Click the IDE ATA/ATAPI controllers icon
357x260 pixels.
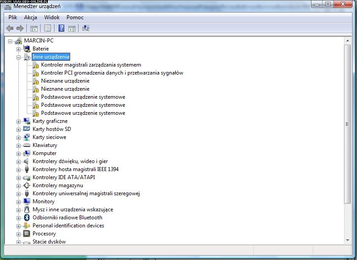coord(27,178)
